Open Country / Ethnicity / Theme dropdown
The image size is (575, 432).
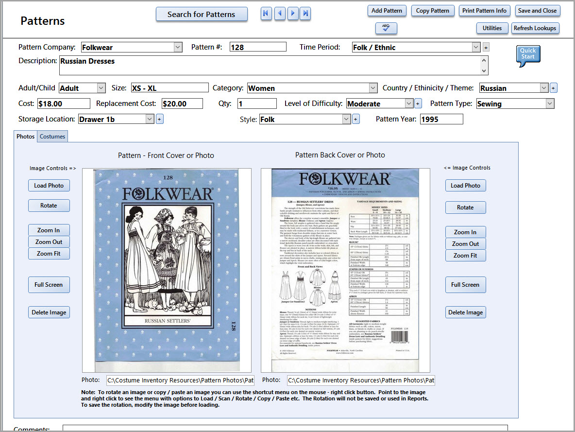(x=544, y=88)
